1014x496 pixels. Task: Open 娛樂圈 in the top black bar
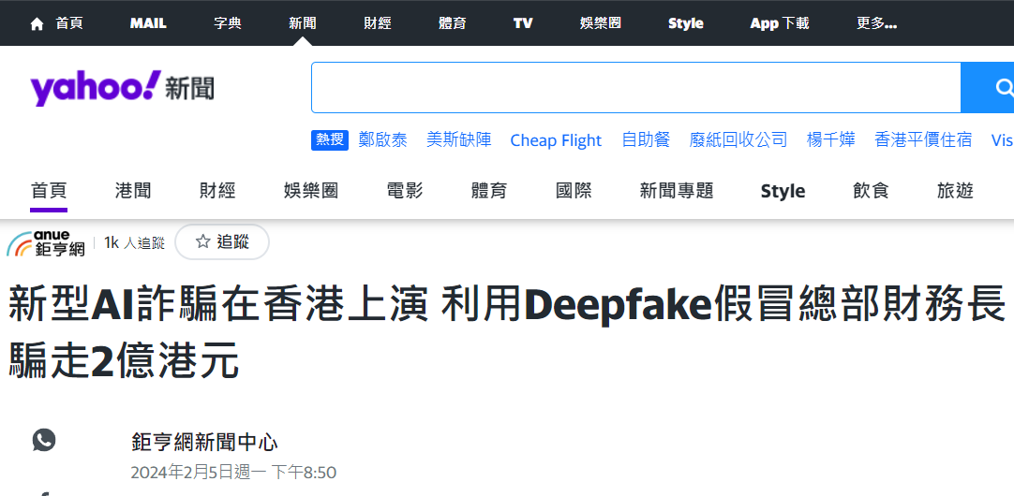tap(601, 23)
